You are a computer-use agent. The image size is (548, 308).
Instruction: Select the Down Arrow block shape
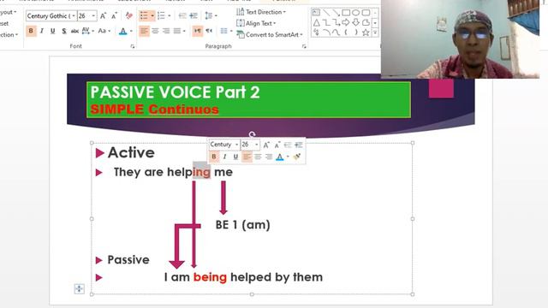point(356,23)
